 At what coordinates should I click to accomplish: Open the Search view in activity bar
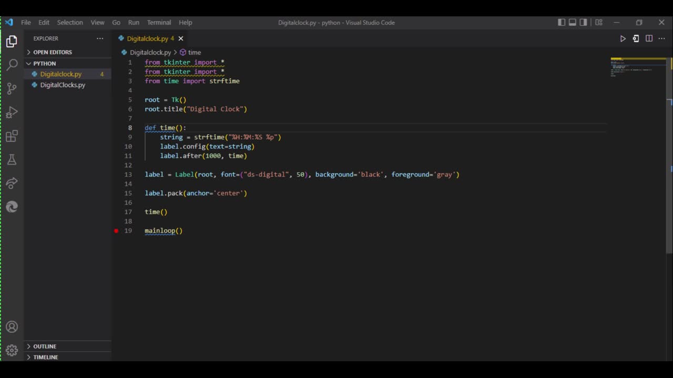12,65
